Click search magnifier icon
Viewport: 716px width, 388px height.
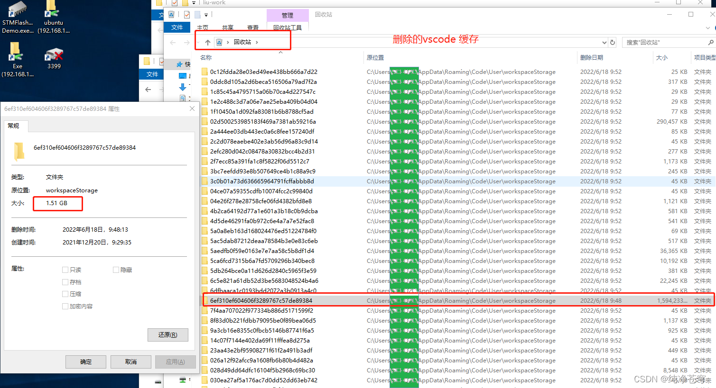tap(711, 42)
